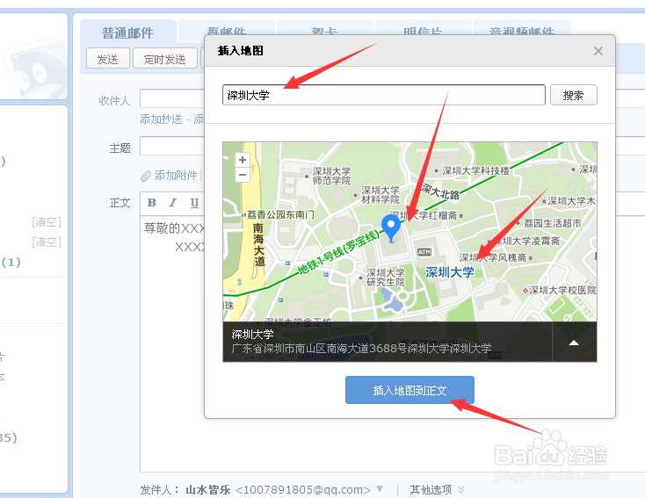Zoom out the map with minus button
Image resolution: width=645 pixels, height=498 pixels.
[243, 175]
